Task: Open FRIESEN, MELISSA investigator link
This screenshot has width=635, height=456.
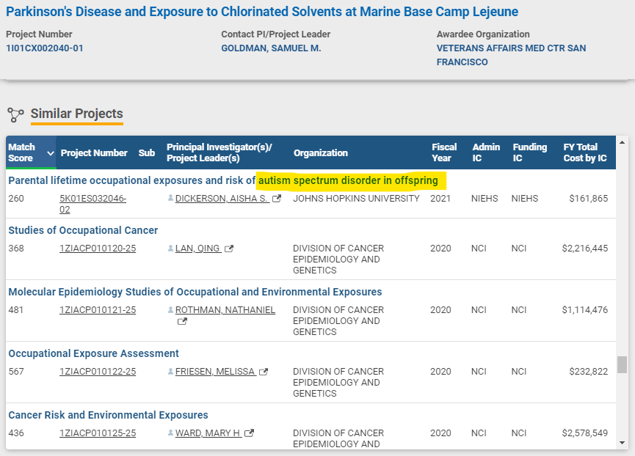Action: [215, 371]
